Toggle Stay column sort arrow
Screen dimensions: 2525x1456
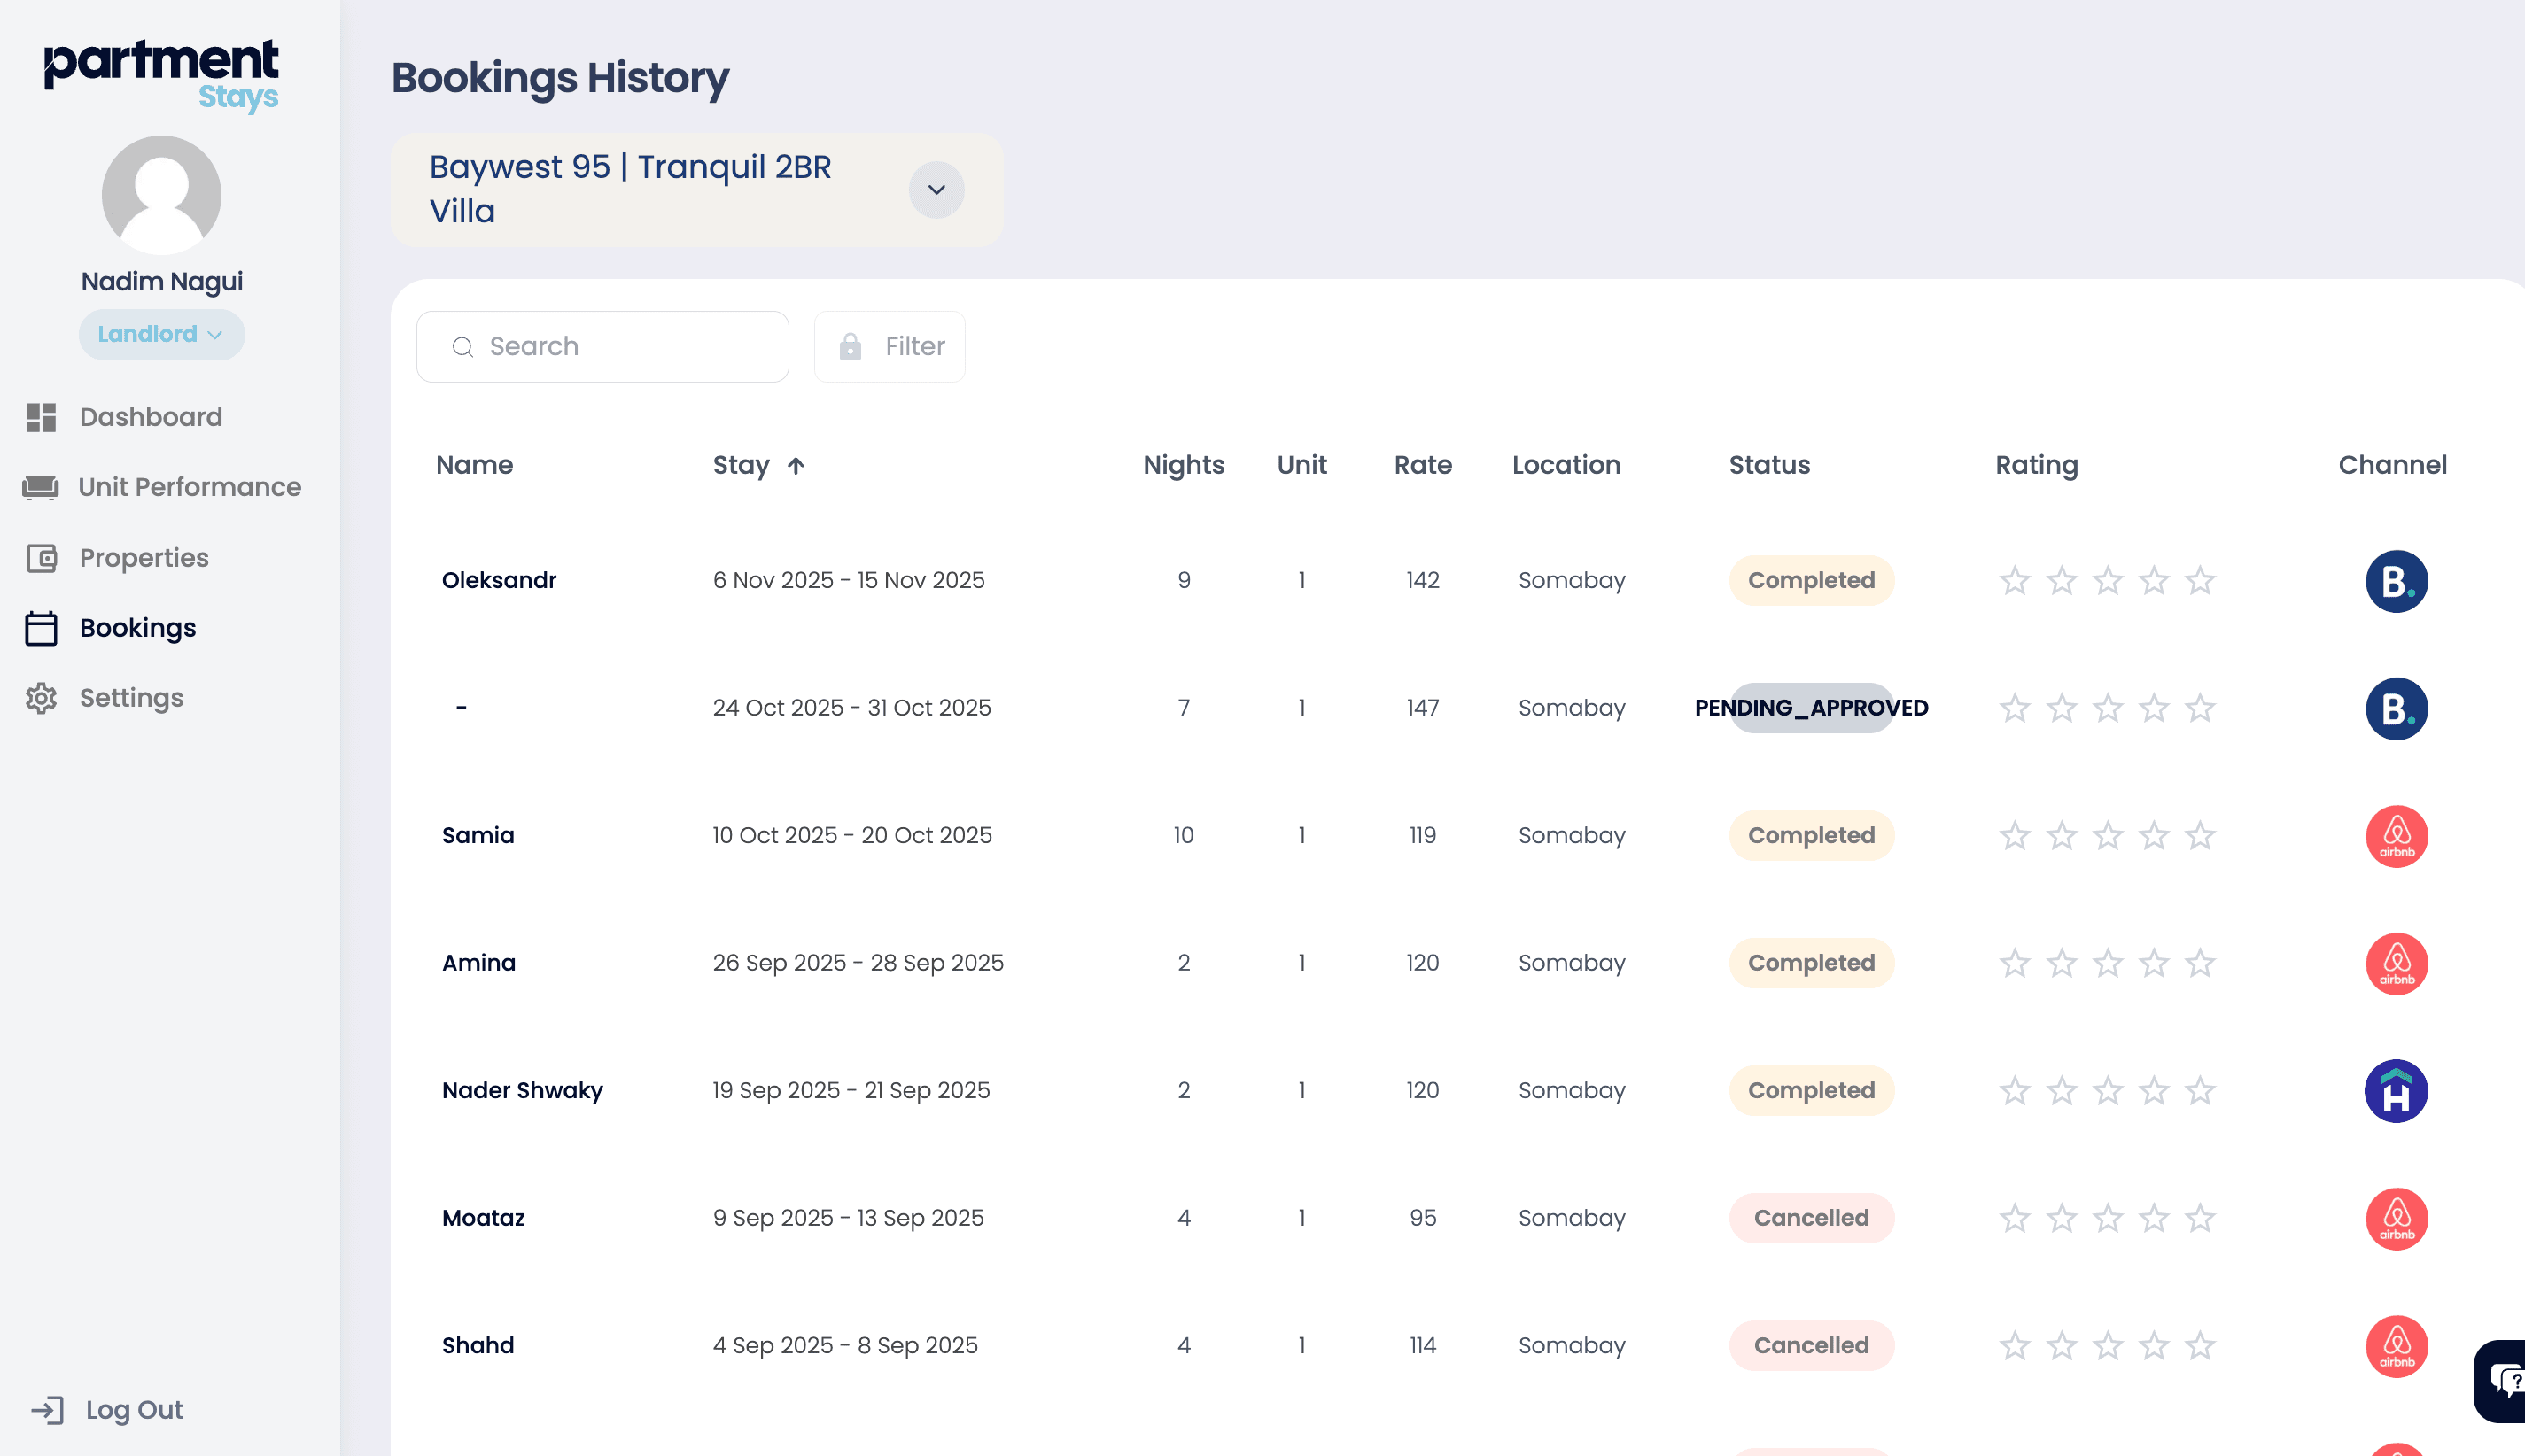(796, 466)
